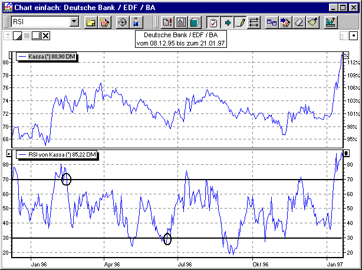The width and height of the screenshot is (362, 270).
Task: Toggle the checkmark clipboard toolbar button
Action: click(214, 22)
